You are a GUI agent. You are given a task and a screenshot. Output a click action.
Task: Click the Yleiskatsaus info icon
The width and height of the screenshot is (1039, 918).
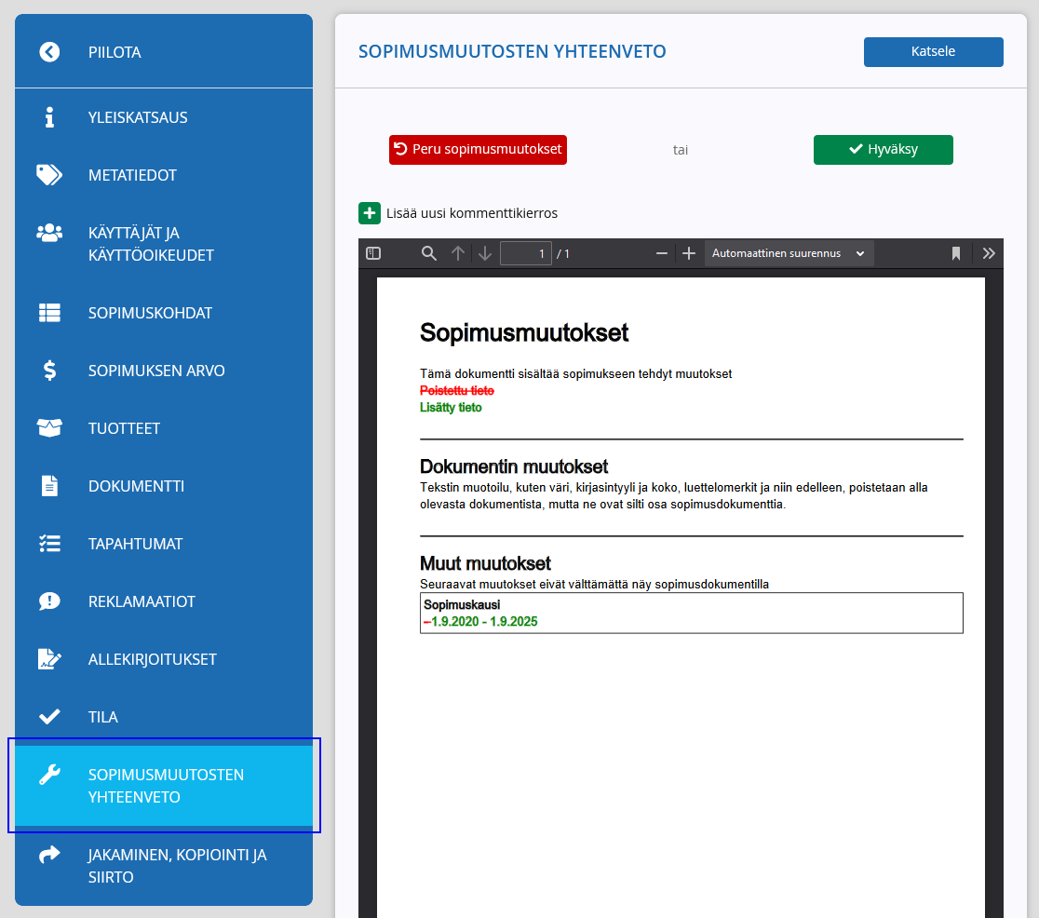[49, 117]
